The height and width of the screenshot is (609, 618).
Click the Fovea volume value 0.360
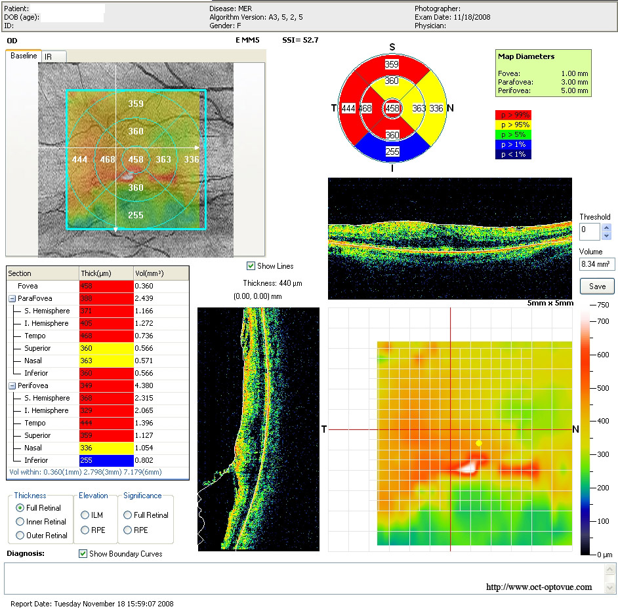tap(144, 286)
